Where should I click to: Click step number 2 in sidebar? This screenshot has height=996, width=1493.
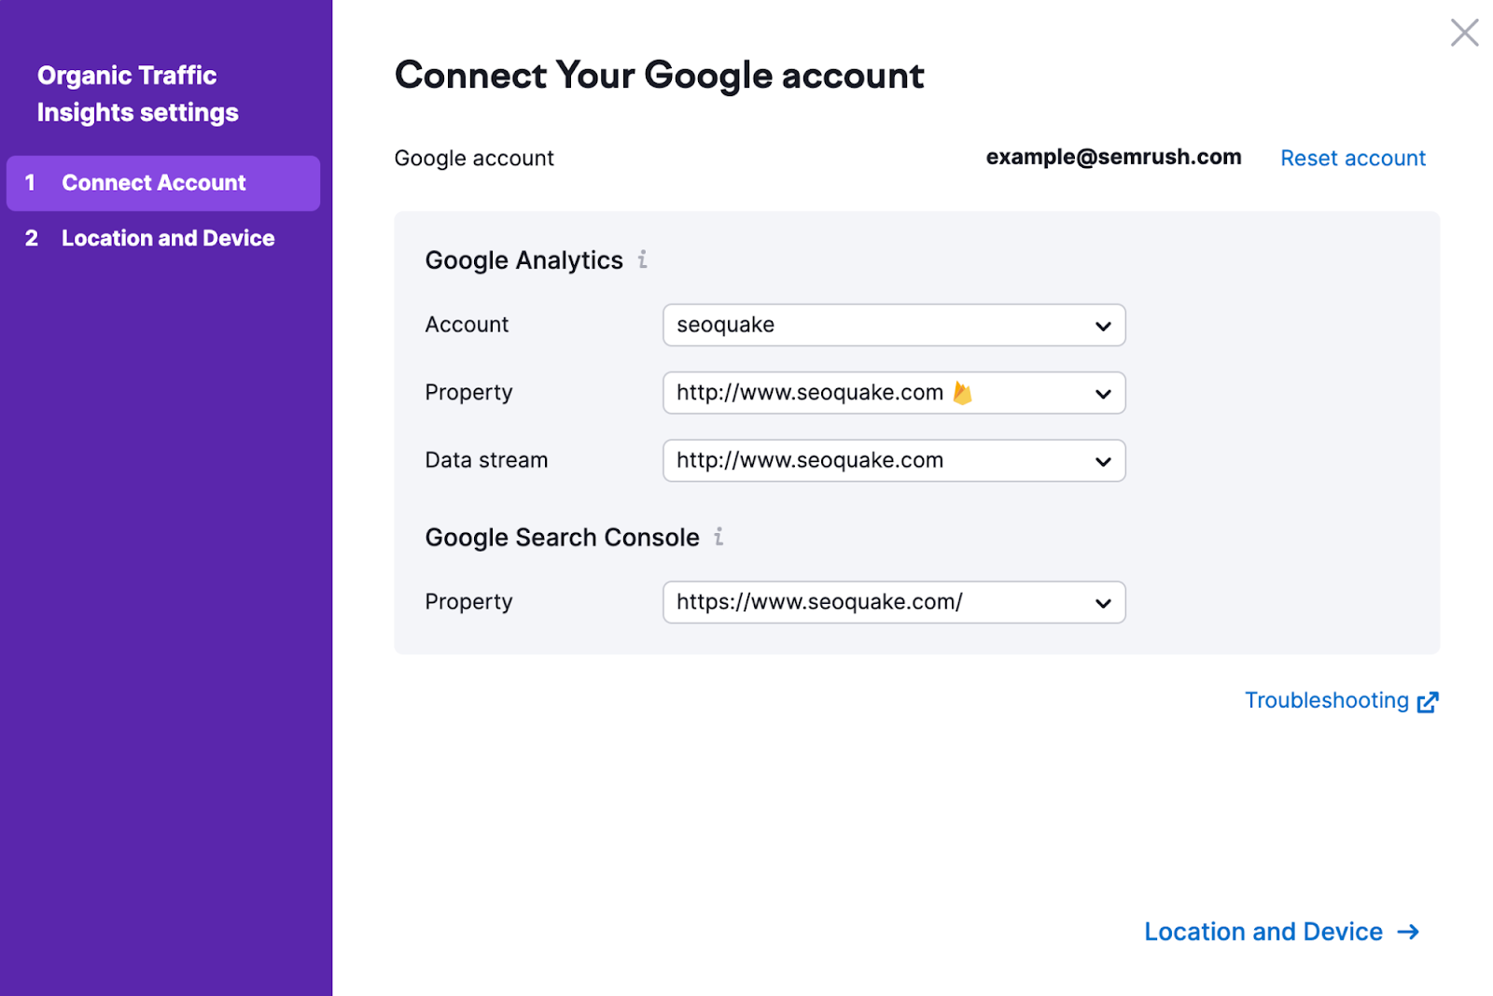pos(31,238)
